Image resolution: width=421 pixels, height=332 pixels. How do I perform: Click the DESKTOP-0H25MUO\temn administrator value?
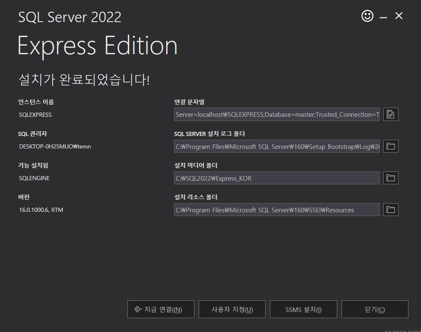[55, 146]
